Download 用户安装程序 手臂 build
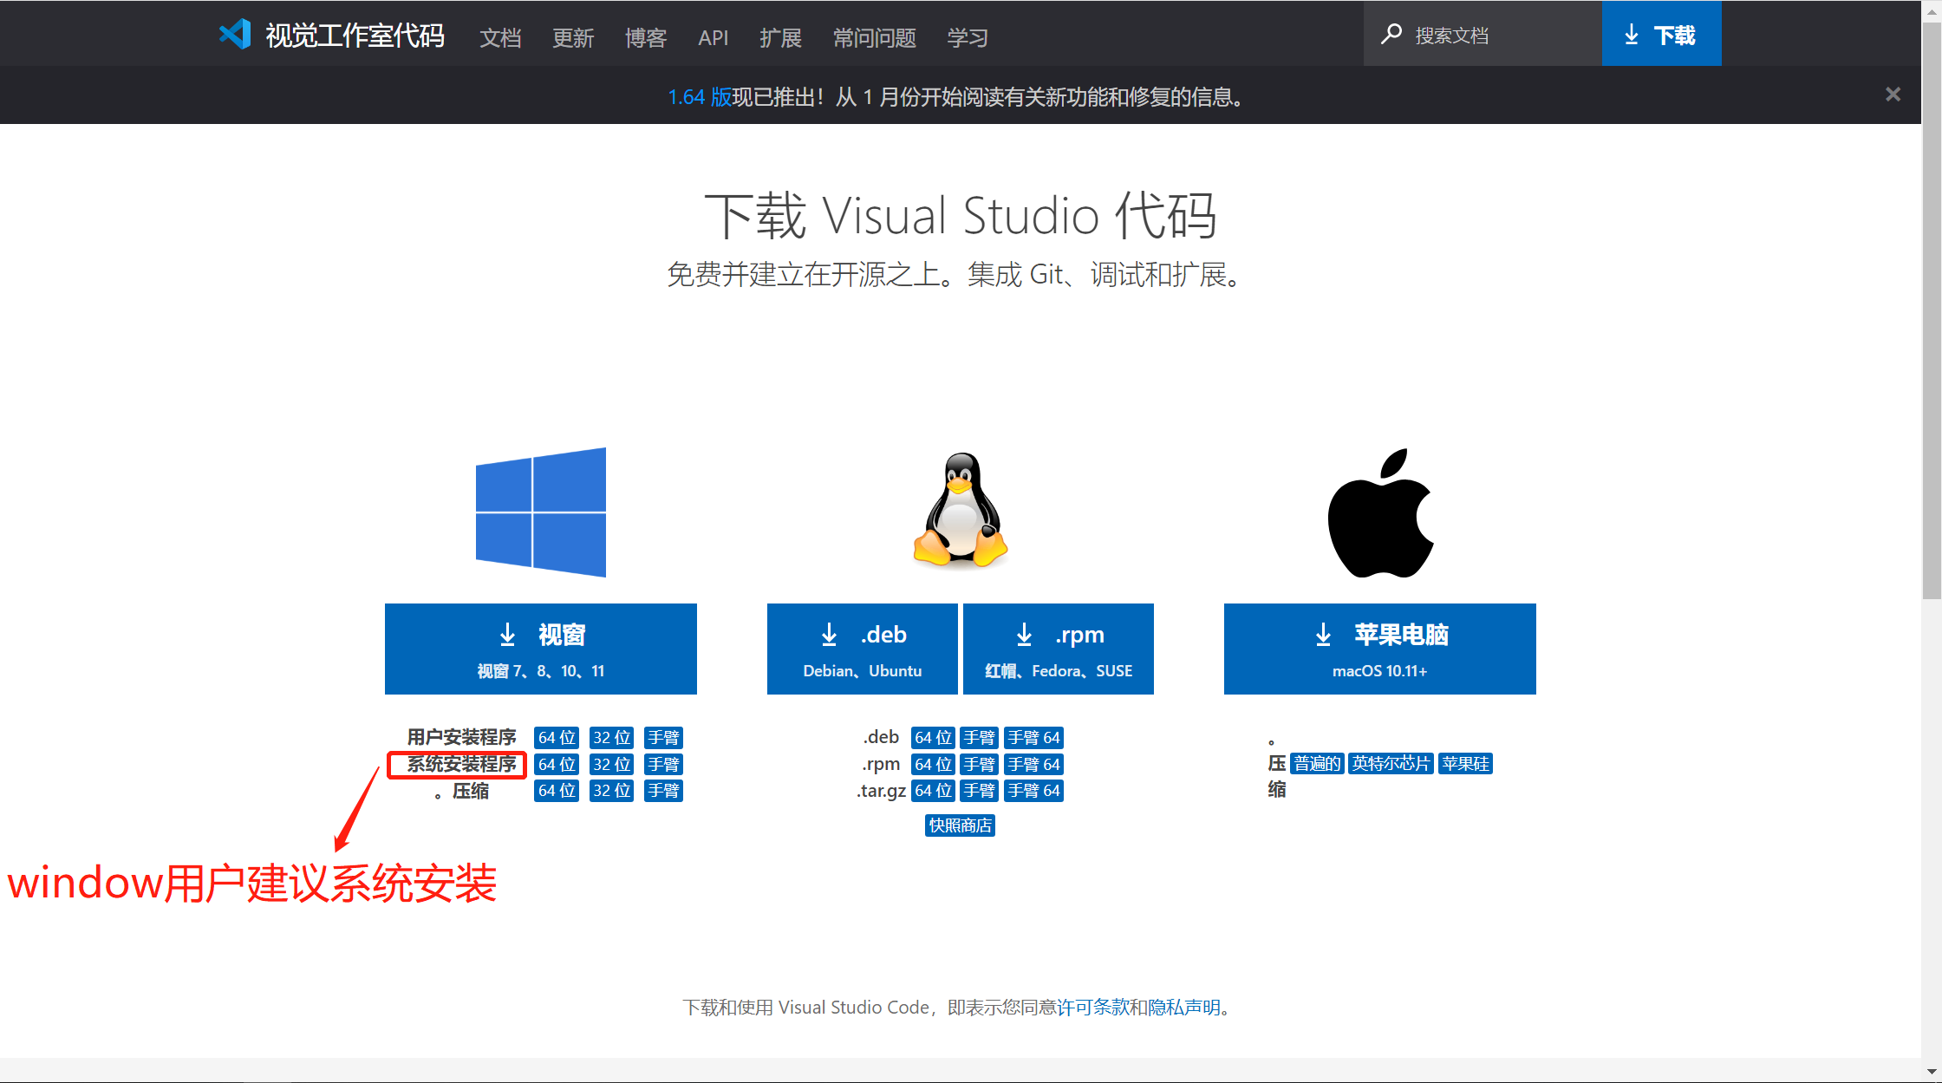 point(663,738)
